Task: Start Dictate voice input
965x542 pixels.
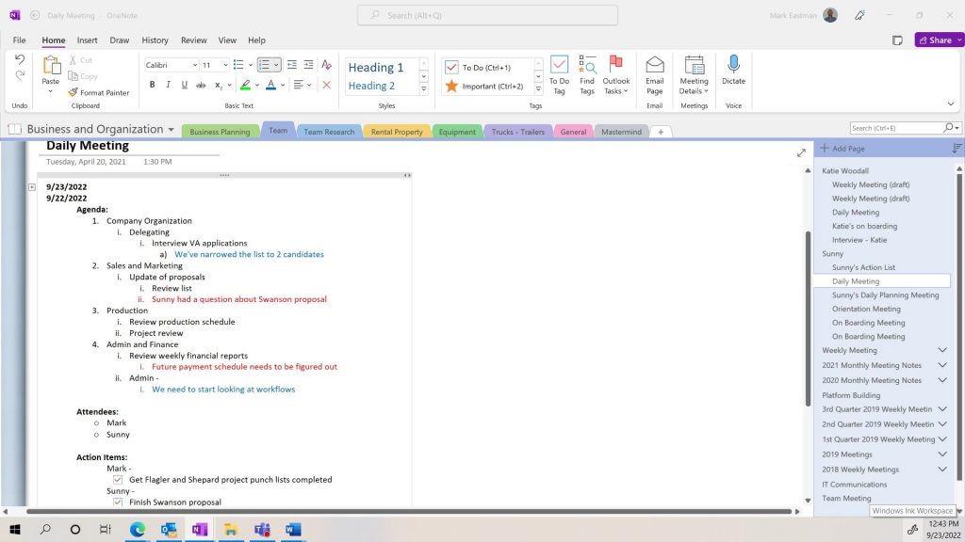Action: pos(733,65)
